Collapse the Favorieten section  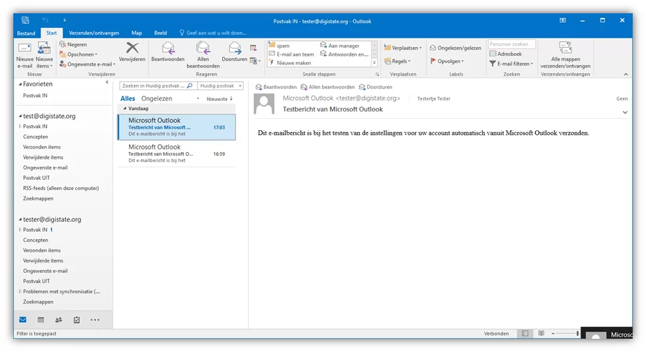tap(20, 84)
